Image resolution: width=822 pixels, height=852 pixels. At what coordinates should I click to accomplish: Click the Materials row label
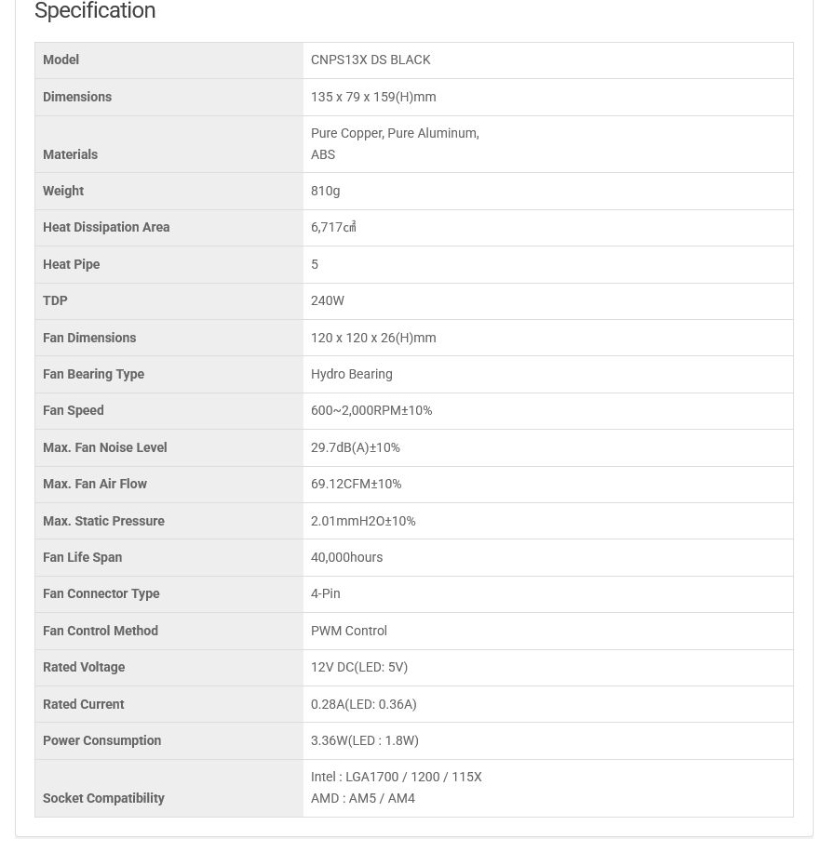tap(71, 154)
